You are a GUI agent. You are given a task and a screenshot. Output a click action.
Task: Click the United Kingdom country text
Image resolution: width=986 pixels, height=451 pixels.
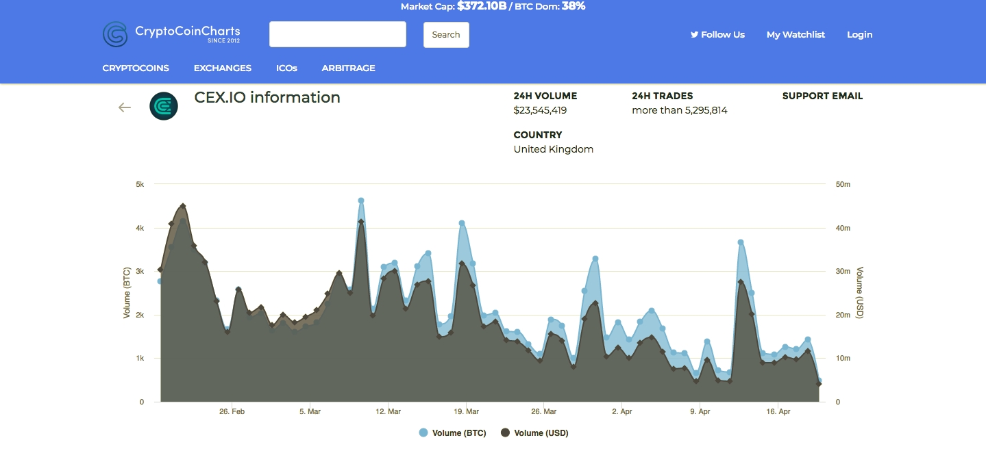[x=554, y=149]
